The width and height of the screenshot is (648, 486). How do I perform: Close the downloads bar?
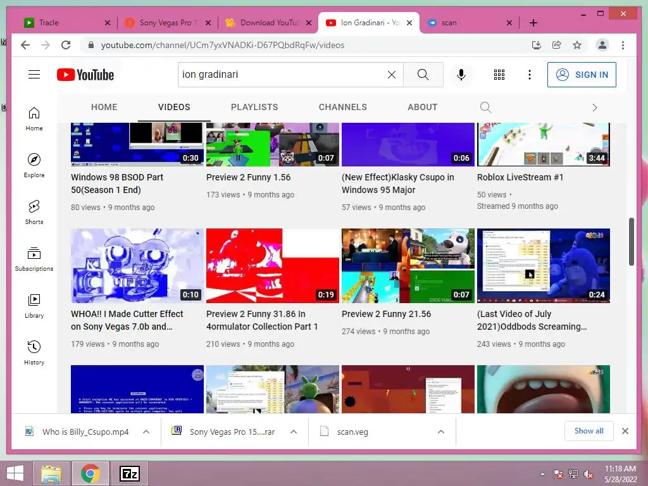pos(625,431)
